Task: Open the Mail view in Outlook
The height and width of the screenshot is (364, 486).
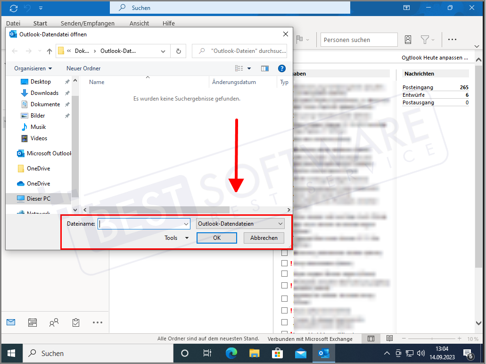Action: click(x=10, y=322)
